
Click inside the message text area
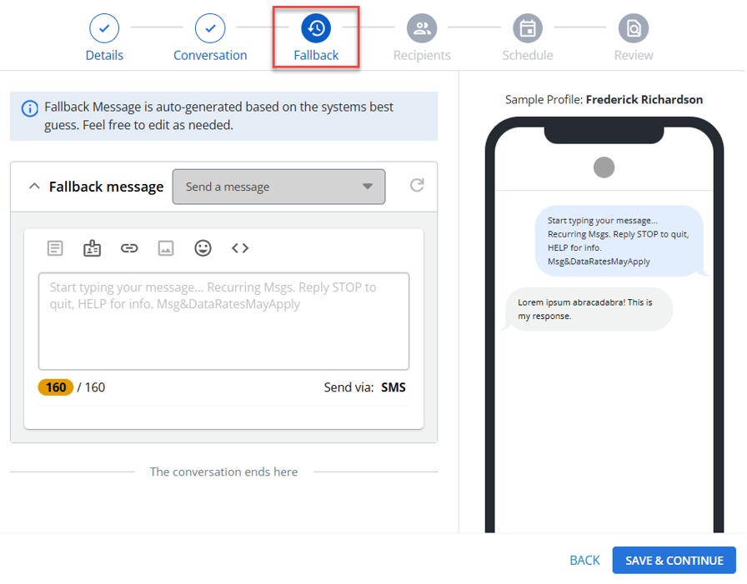pos(224,322)
